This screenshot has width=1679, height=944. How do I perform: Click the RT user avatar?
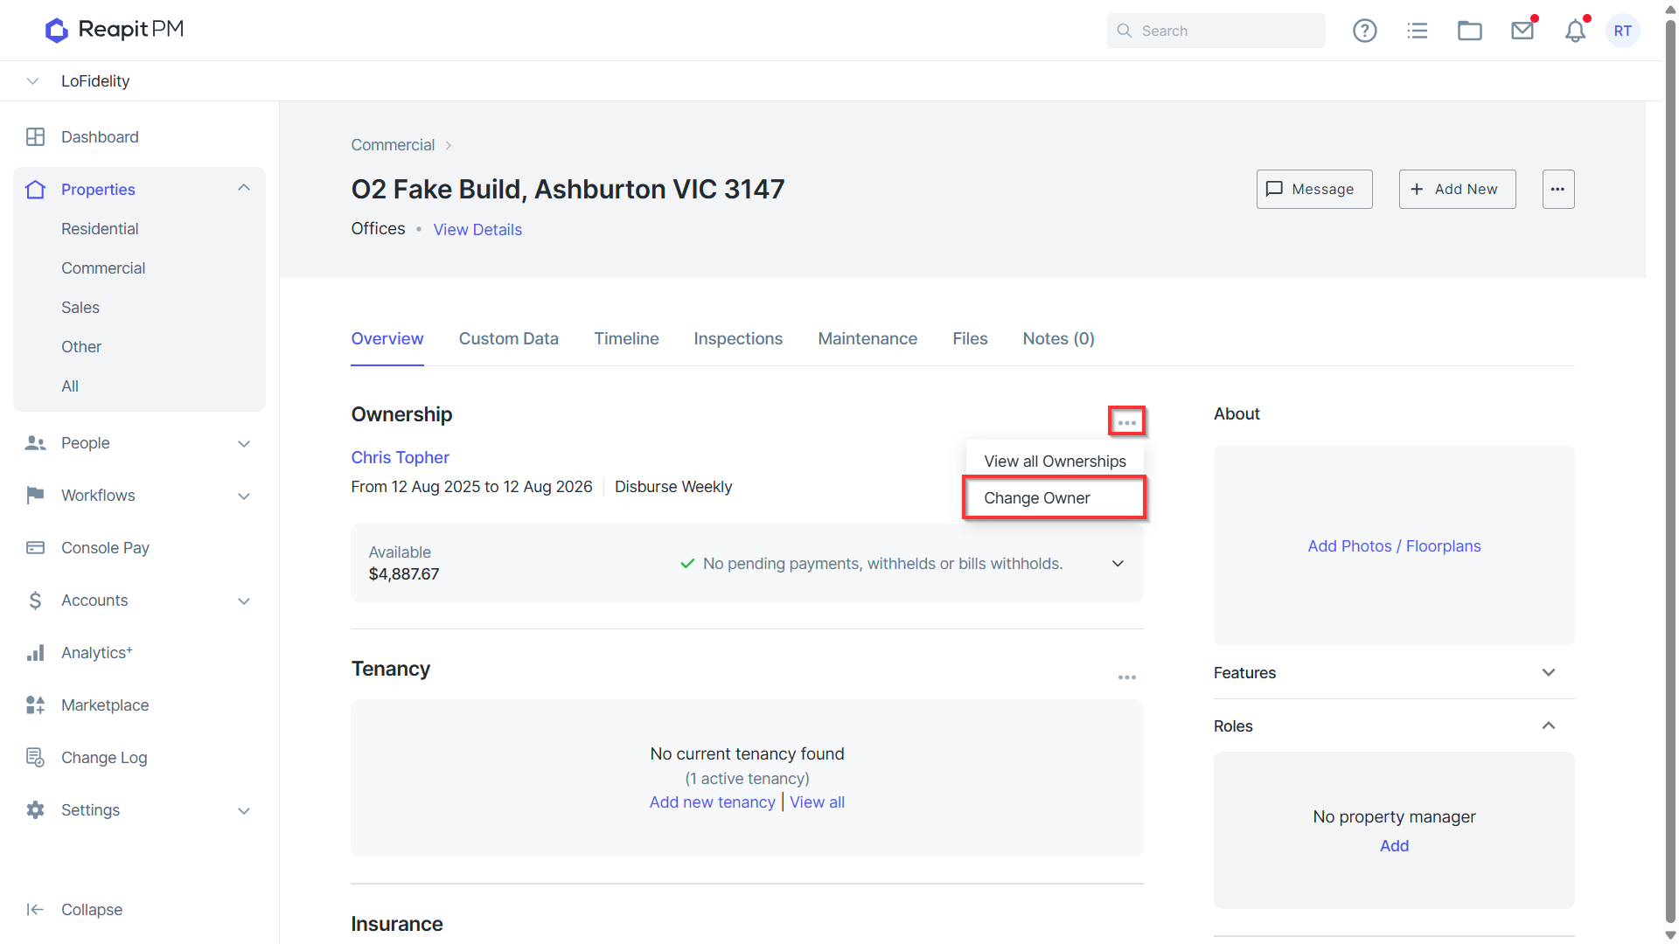[1622, 31]
